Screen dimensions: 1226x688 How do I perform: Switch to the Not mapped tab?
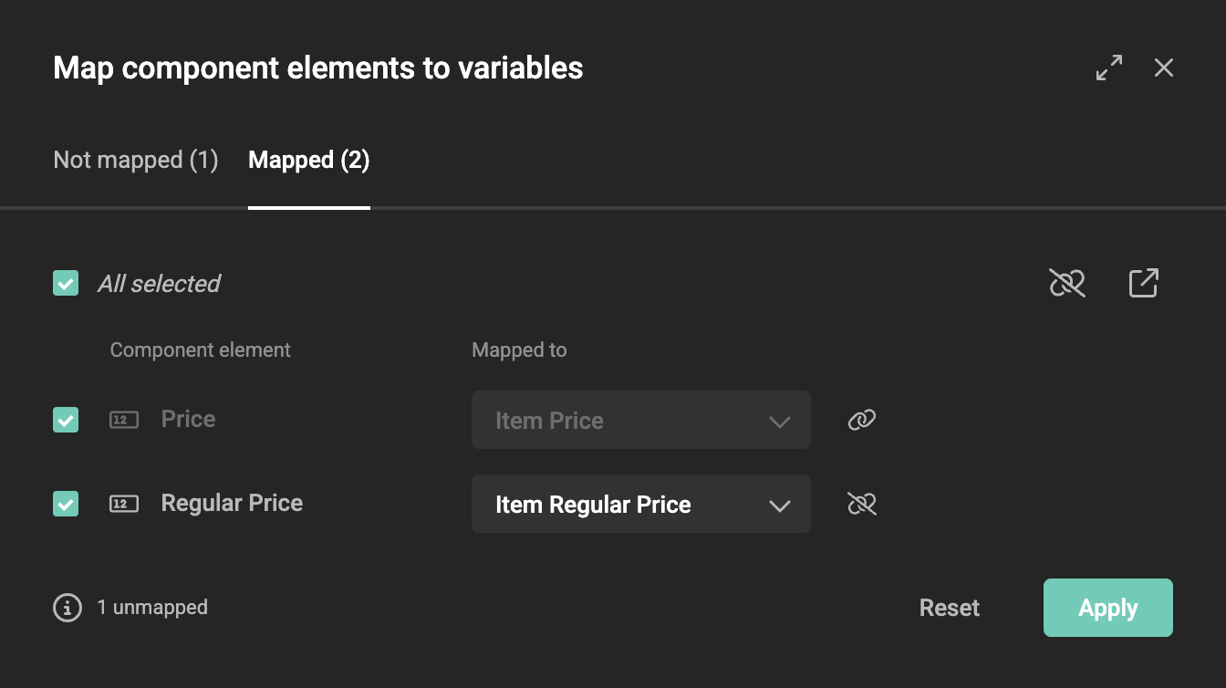pyautogui.click(x=135, y=160)
